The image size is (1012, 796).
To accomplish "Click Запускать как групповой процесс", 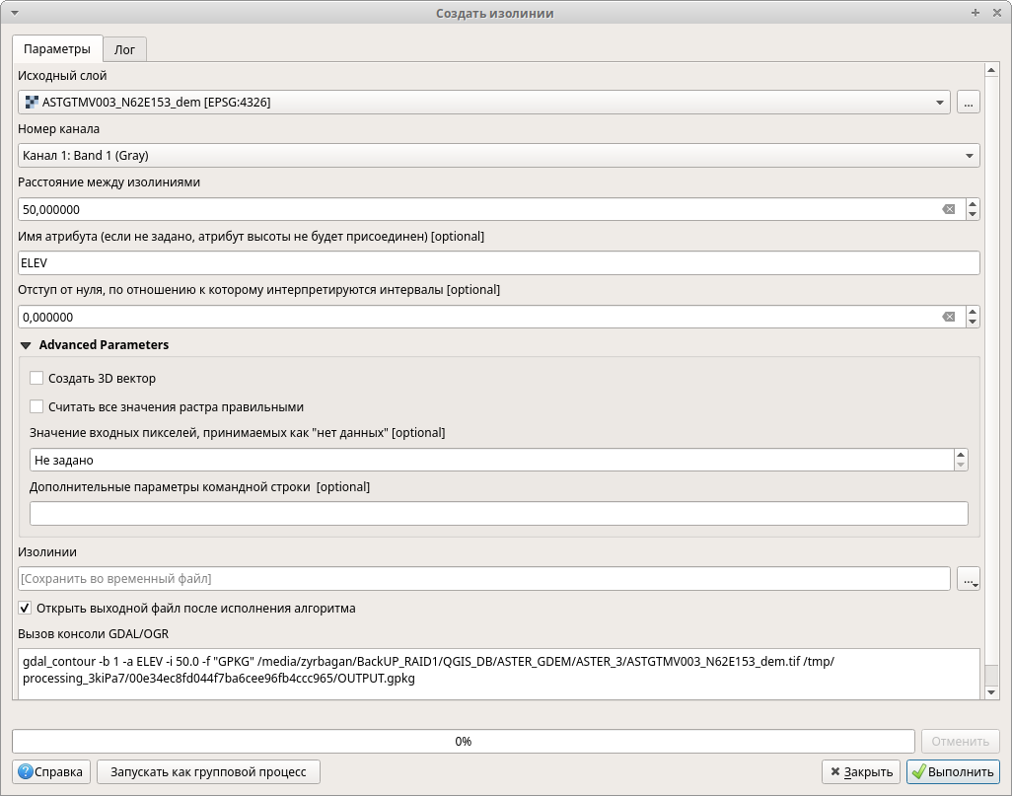I will click(x=208, y=771).
